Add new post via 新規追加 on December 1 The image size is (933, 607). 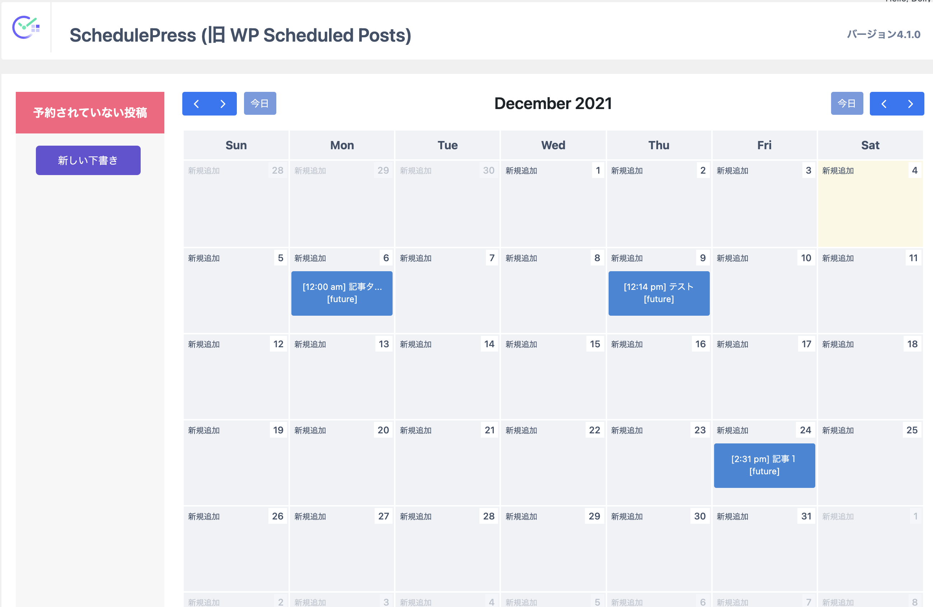tap(521, 170)
